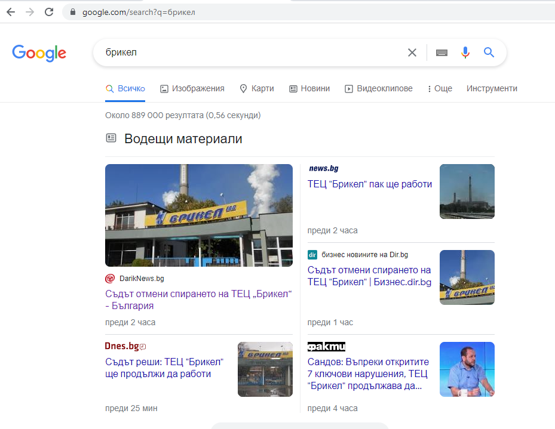Click the DarikNews.bg source icon

[110, 279]
